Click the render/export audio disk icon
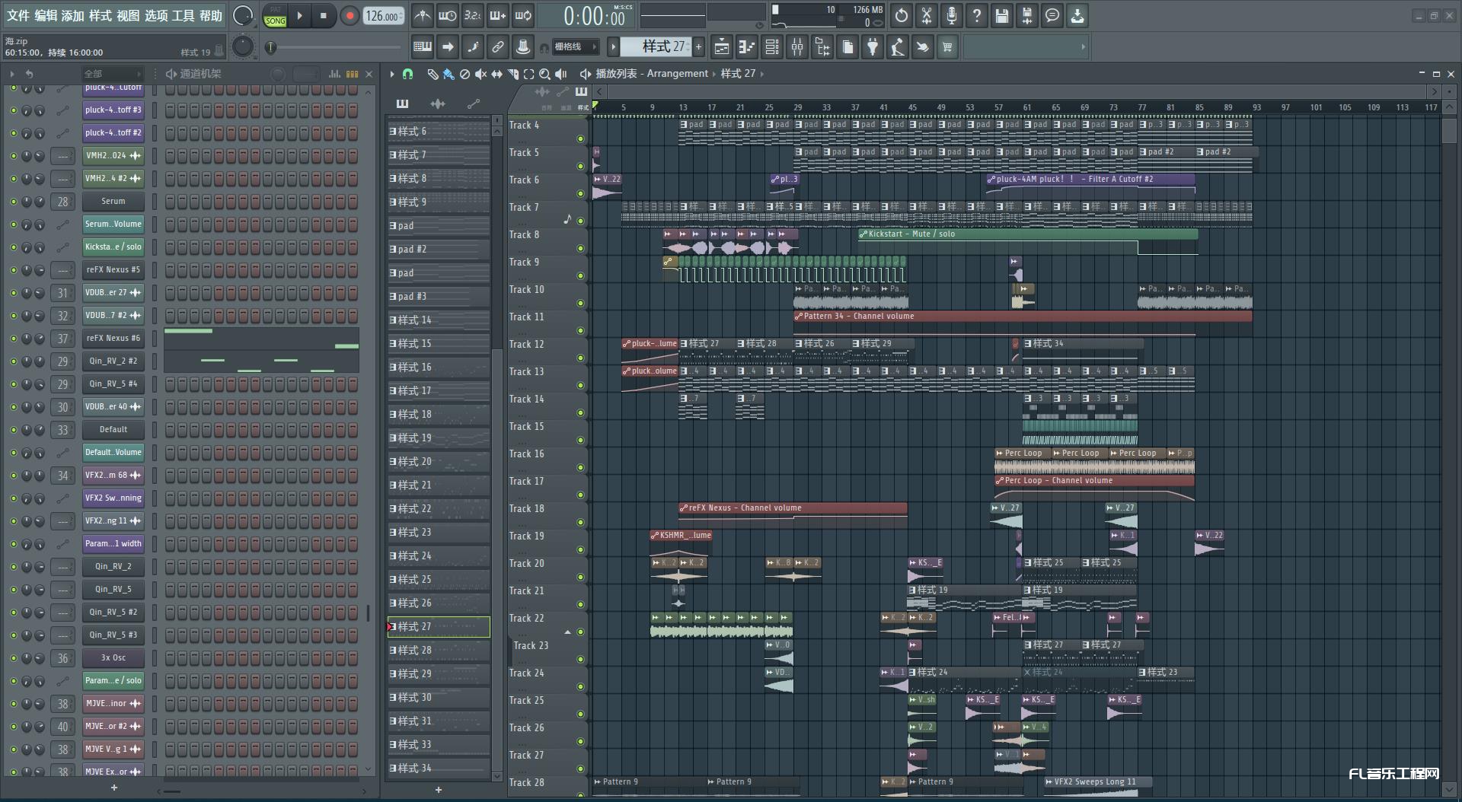The height and width of the screenshot is (802, 1462). pyautogui.click(x=1027, y=15)
